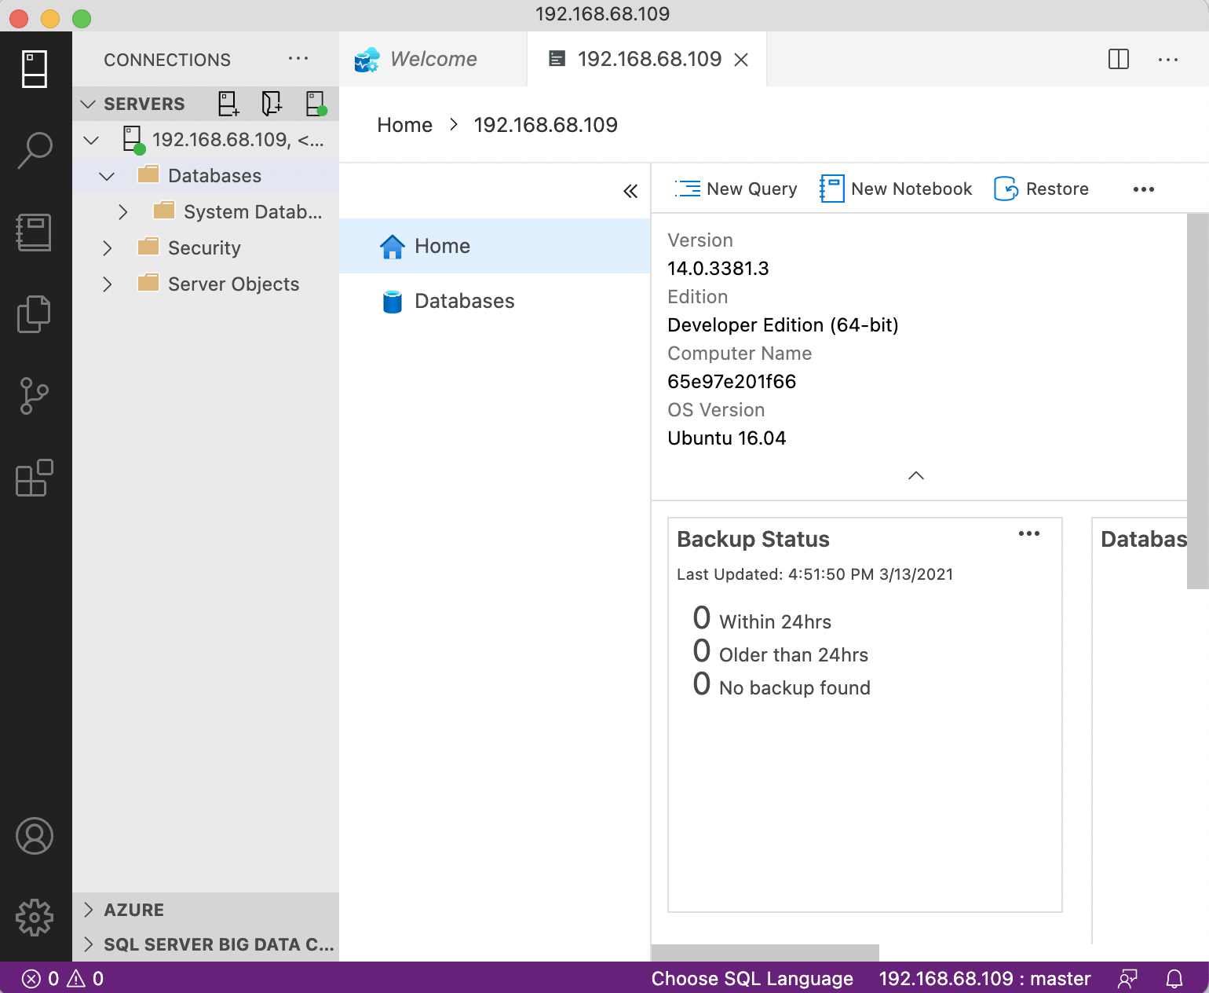Click the New Connection server icon
This screenshot has height=993, width=1209.
pyautogui.click(x=228, y=104)
